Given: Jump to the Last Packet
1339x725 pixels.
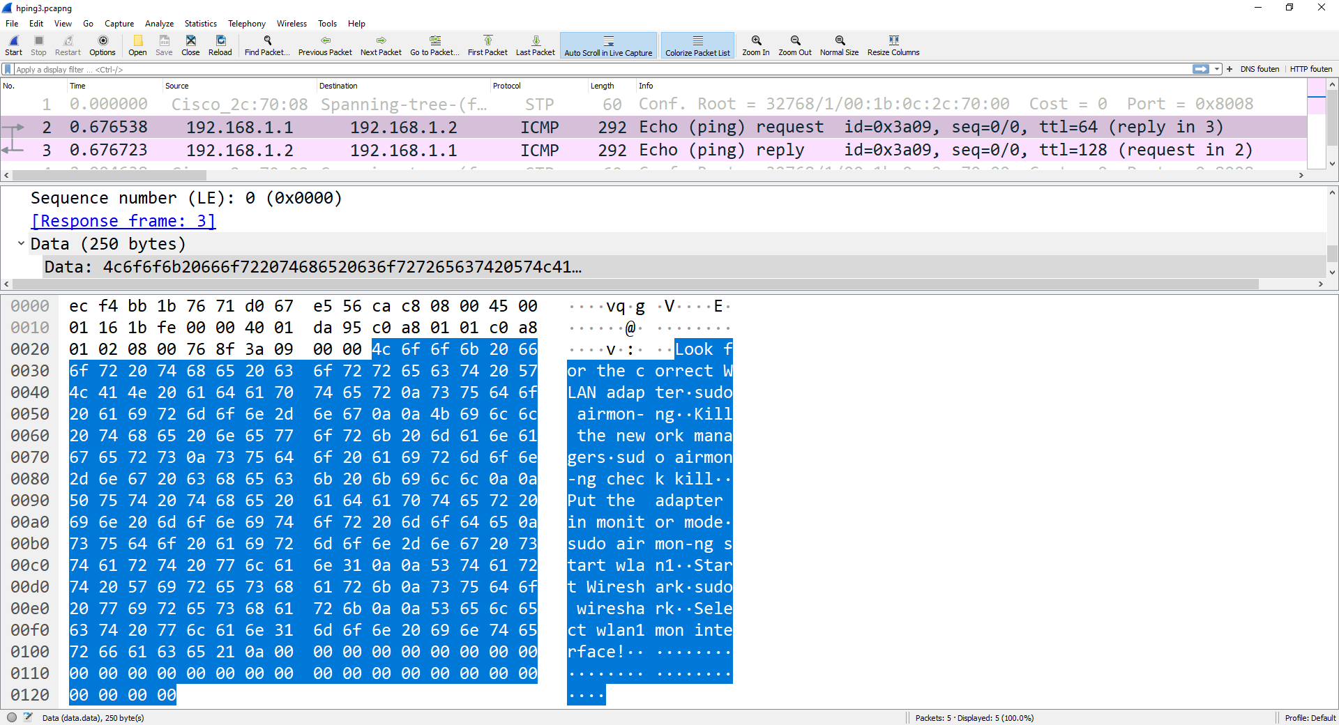Looking at the screenshot, I should [536, 41].
